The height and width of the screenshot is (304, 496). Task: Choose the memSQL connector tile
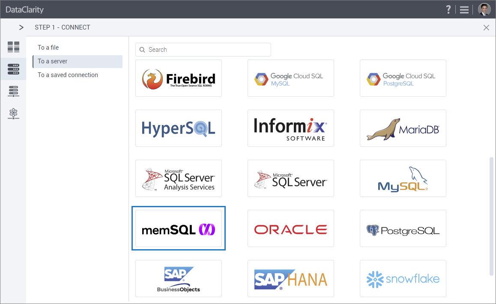pyautogui.click(x=179, y=228)
